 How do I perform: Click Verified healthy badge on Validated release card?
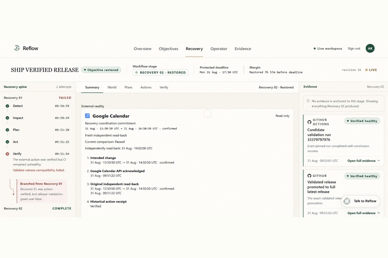(x=362, y=176)
